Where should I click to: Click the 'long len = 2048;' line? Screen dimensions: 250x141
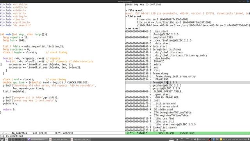tap(14, 40)
